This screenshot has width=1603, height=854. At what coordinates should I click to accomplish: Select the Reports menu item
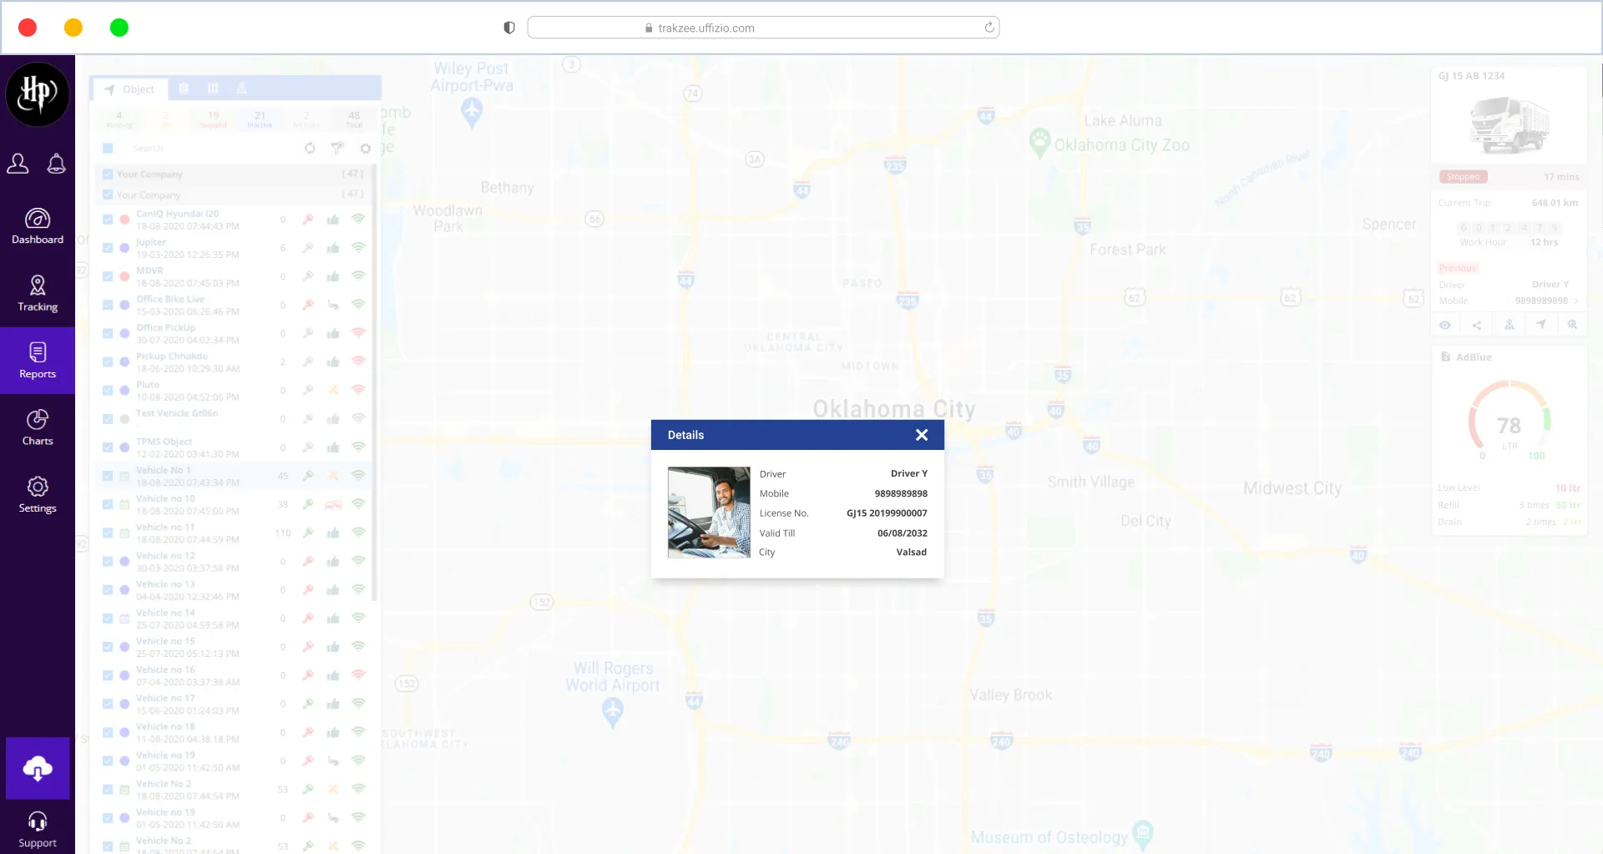click(x=38, y=361)
